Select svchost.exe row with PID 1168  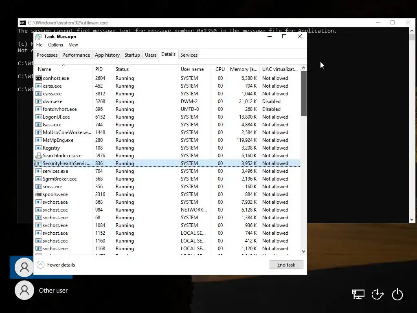(x=167, y=248)
